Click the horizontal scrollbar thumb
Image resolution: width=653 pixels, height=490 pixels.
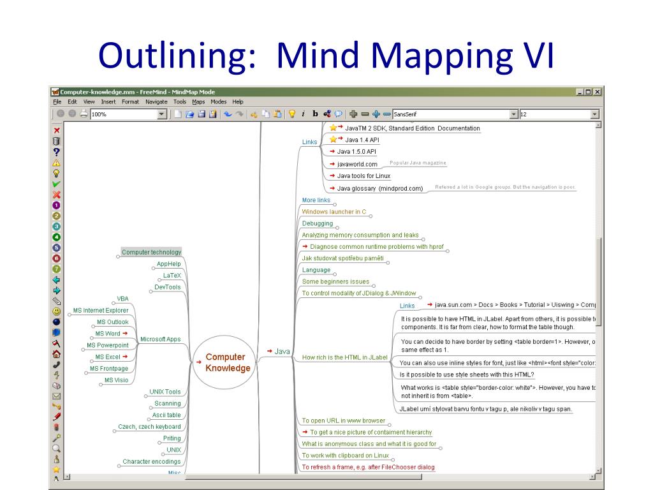303,477
